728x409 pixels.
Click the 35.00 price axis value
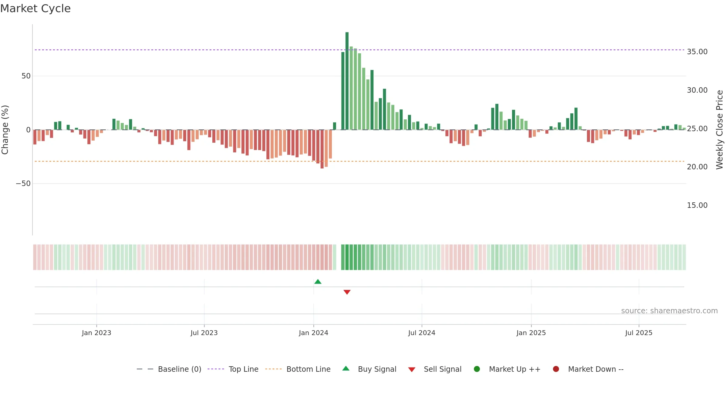697,52
